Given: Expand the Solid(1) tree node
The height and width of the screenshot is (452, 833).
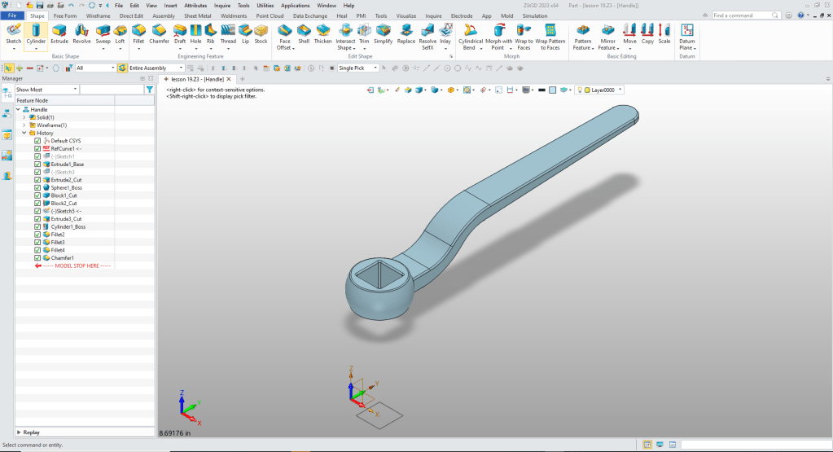Looking at the screenshot, I should pyautogui.click(x=24, y=117).
